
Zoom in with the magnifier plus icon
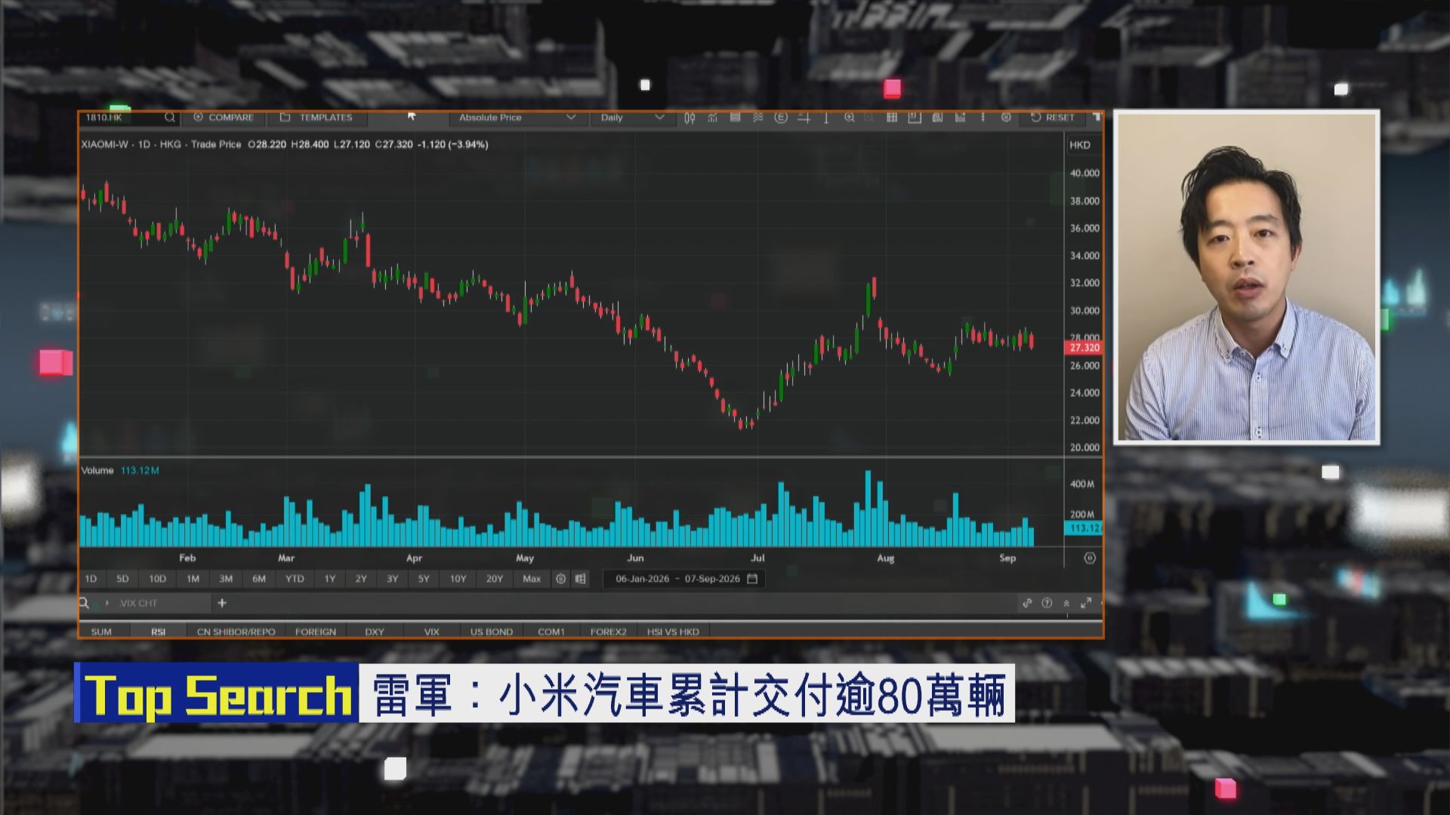point(850,118)
